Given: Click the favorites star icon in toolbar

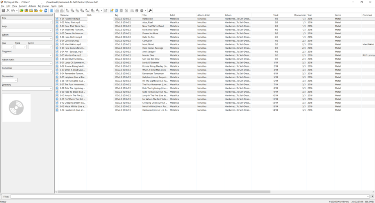Looking at the screenshot, I should (41, 11).
